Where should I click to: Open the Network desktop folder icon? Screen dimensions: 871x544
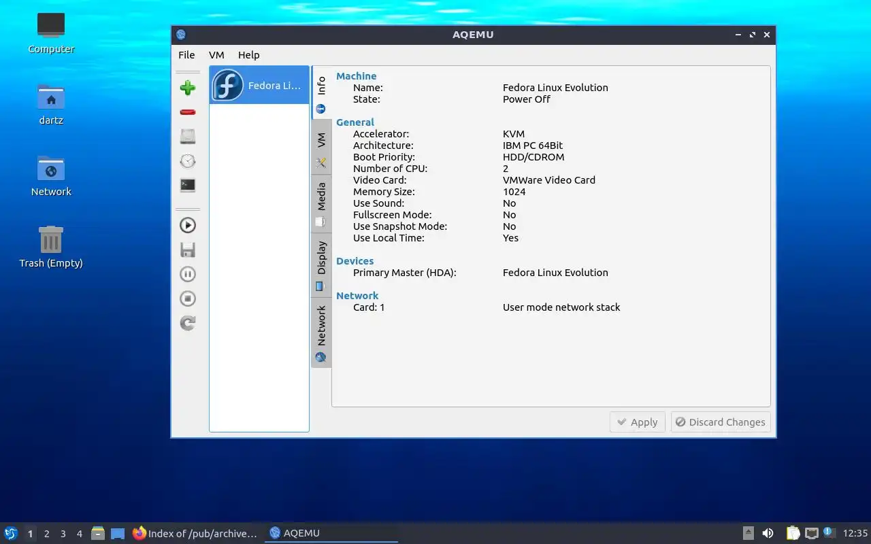tap(51, 175)
